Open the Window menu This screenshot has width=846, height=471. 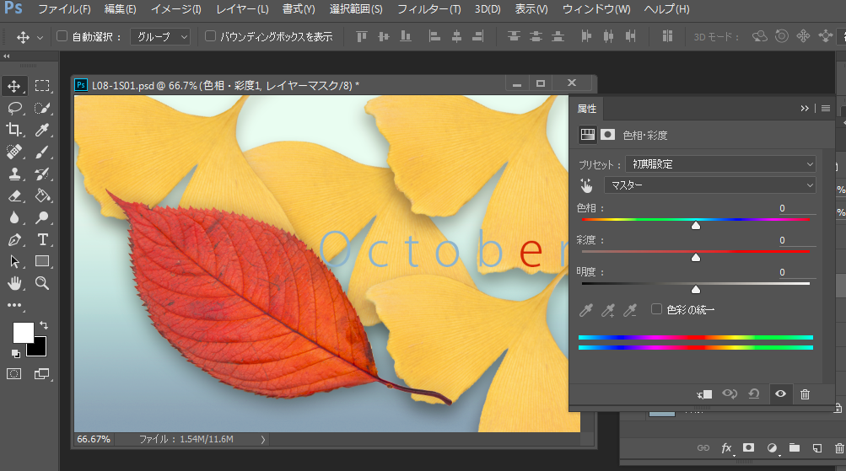click(x=596, y=9)
